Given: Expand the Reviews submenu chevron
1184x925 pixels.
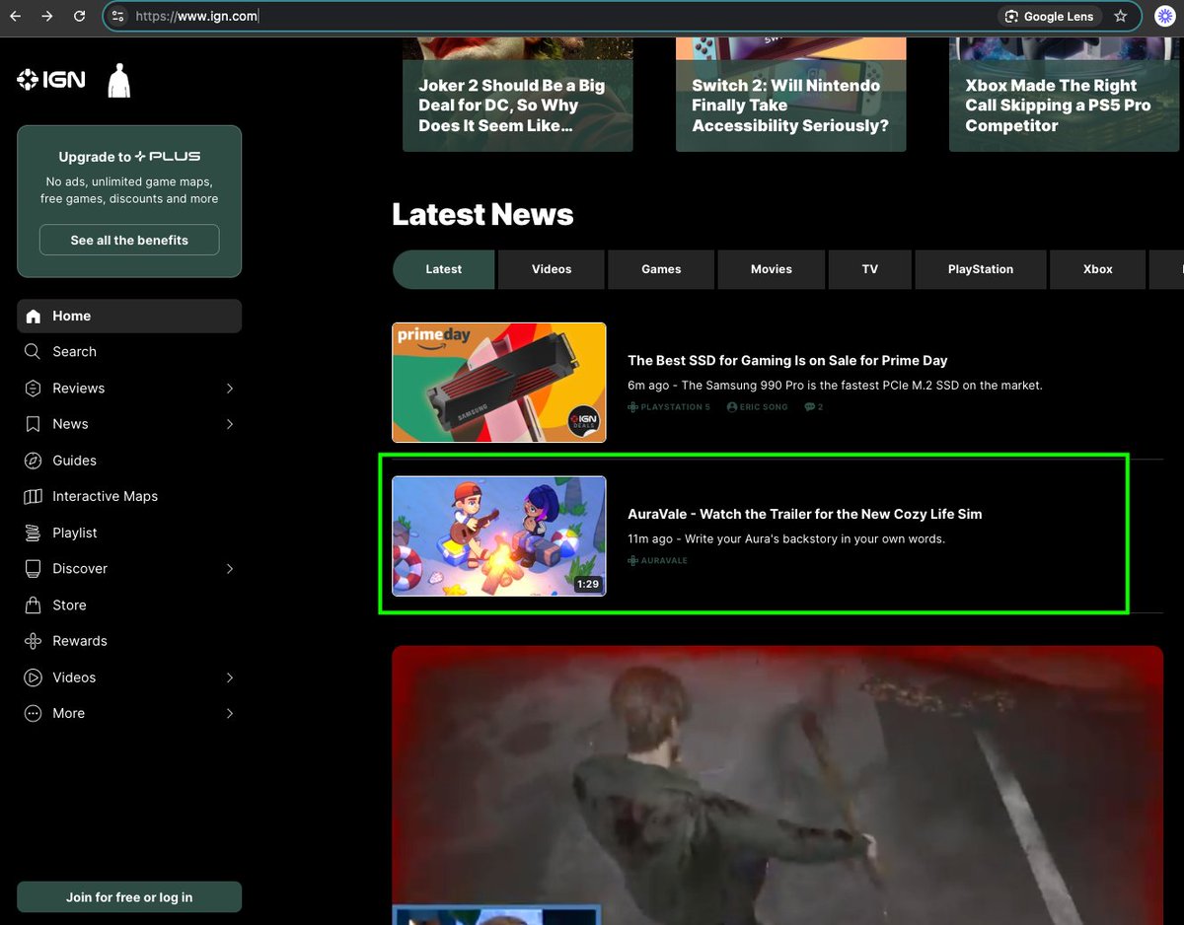Looking at the screenshot, I should point(230,388).
